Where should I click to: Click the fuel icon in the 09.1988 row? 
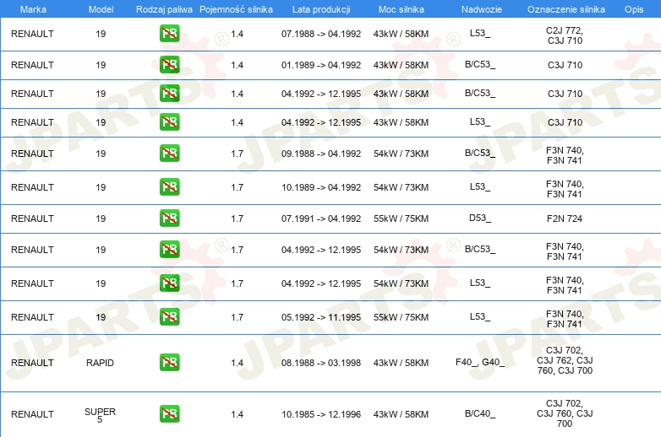click(169, 154)
